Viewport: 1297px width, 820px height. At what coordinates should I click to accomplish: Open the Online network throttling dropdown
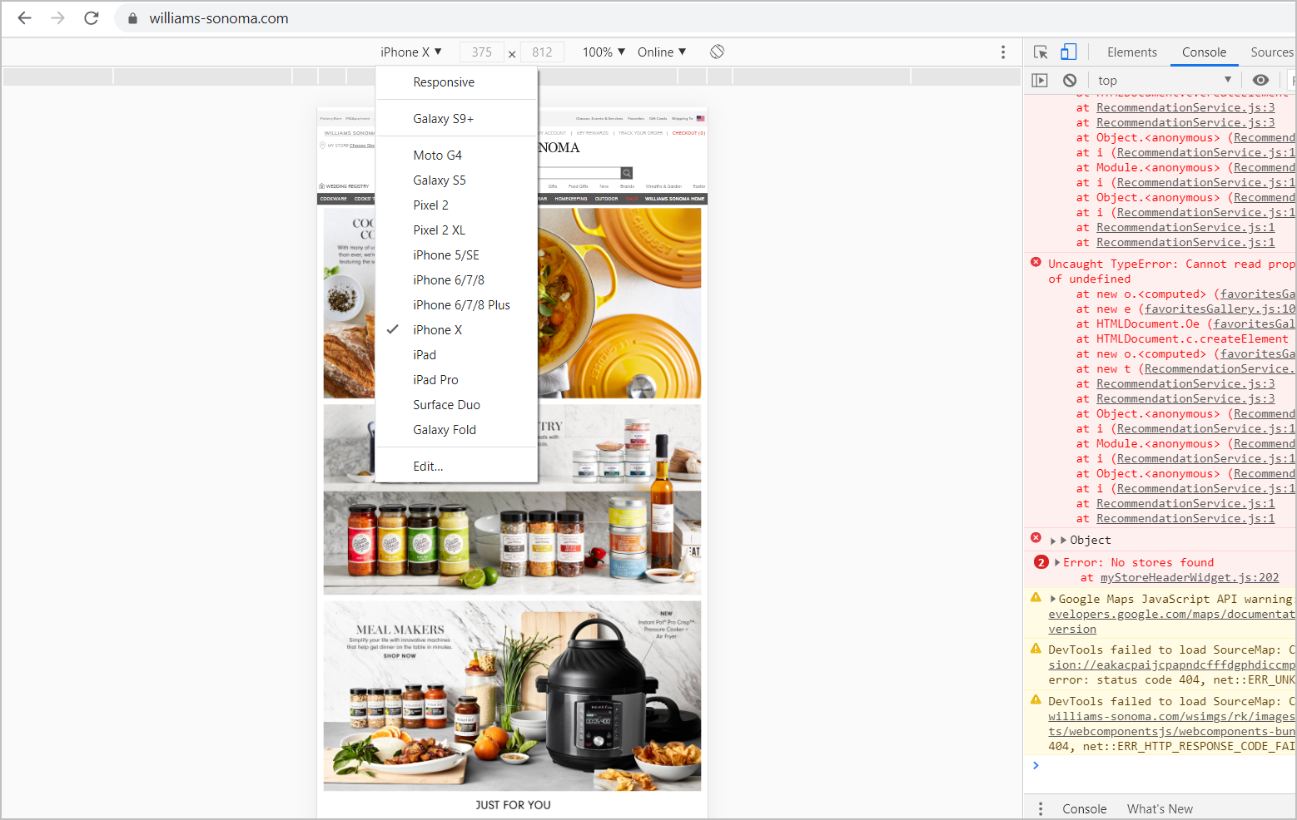661,52
